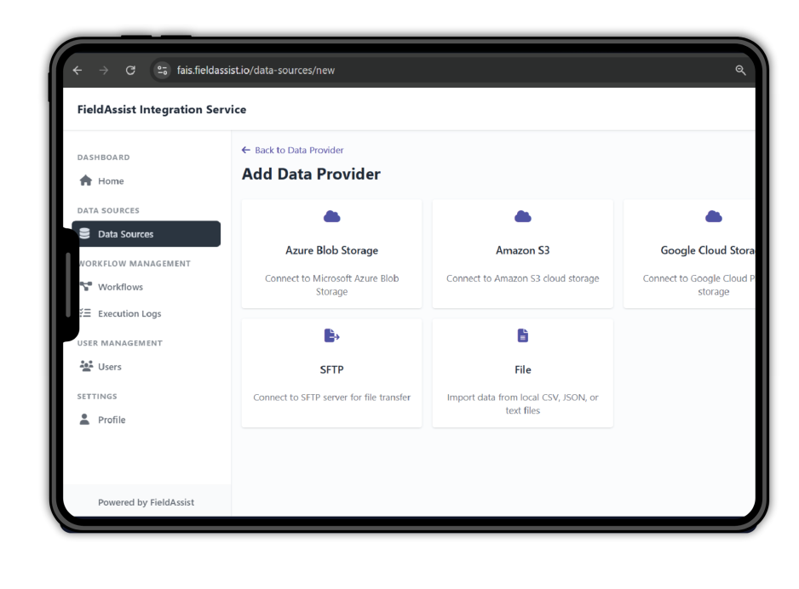799x589 pixels.
Task: Click Connect to Amazon S3 cloud storage text
Action: click(523, 278)
